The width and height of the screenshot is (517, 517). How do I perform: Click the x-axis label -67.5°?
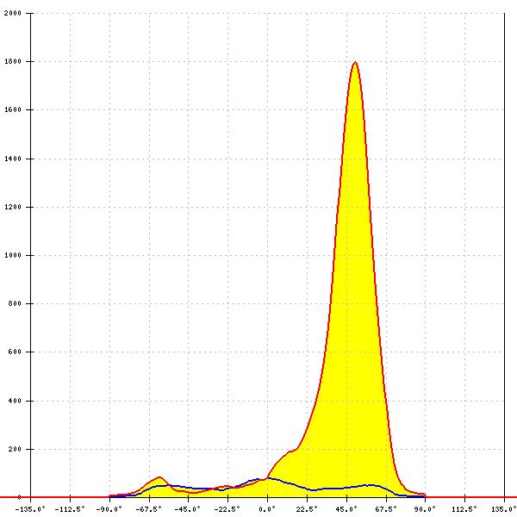(149, 509)
